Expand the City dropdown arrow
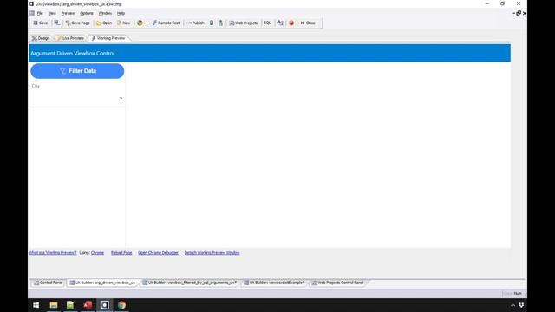 point(121,98)
